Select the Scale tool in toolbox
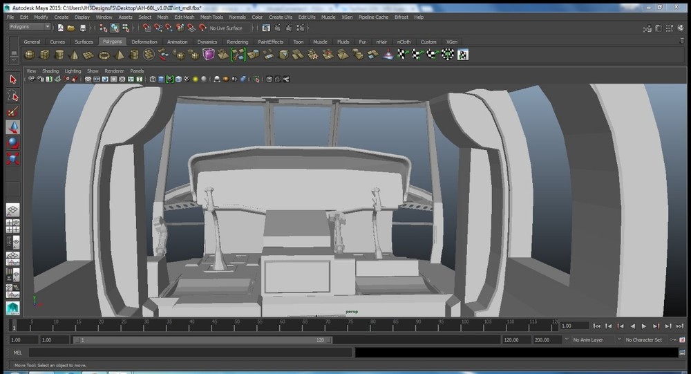 coord(12,159)
